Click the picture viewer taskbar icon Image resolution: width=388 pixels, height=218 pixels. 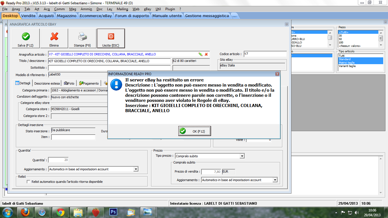148,212
